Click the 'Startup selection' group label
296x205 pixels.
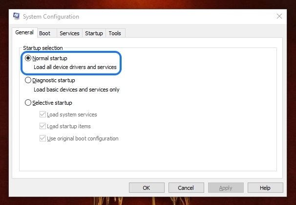click(x=43, y=48)
